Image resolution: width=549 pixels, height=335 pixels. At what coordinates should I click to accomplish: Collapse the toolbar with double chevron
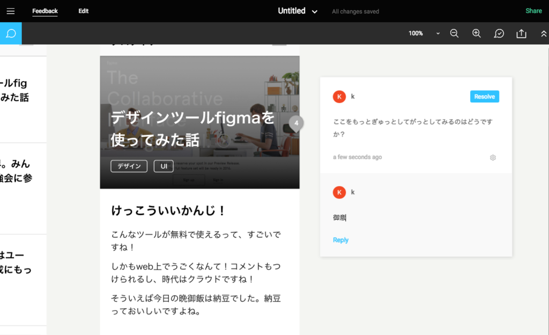[544, 34]
